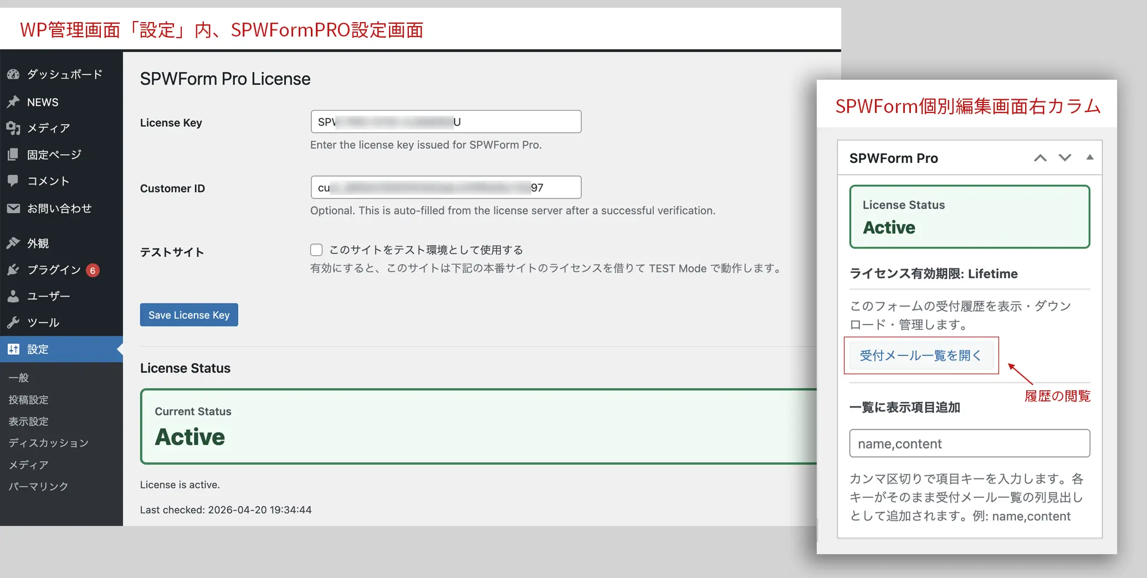1147x578 pixels.
Task: Click the name,content column keys field
Action: tap(970, 443)
